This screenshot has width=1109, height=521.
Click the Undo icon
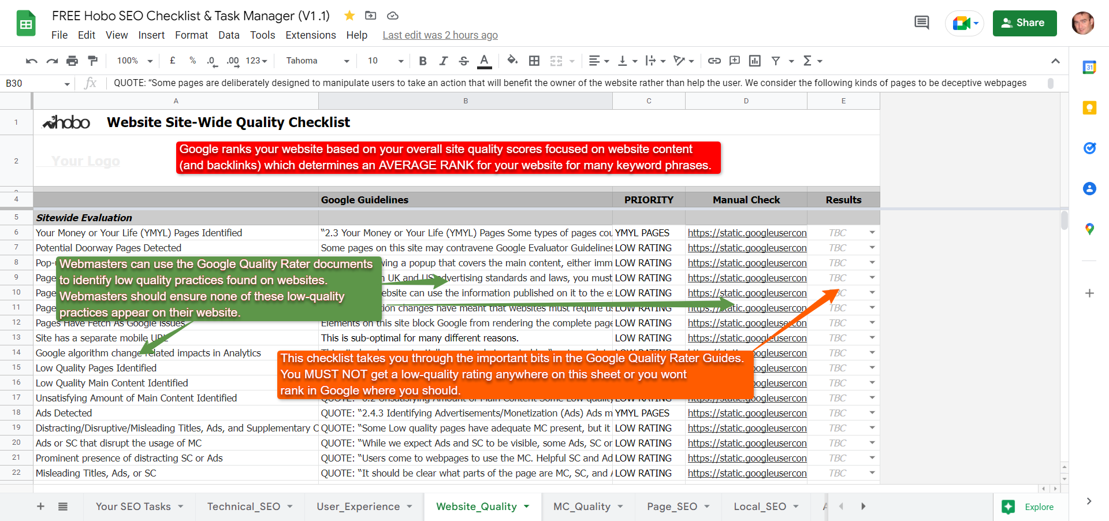(x=32, y=61)
